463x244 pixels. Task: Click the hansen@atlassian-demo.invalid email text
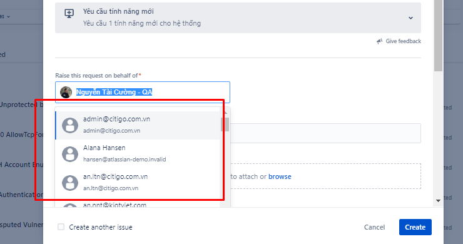point(125,160)
